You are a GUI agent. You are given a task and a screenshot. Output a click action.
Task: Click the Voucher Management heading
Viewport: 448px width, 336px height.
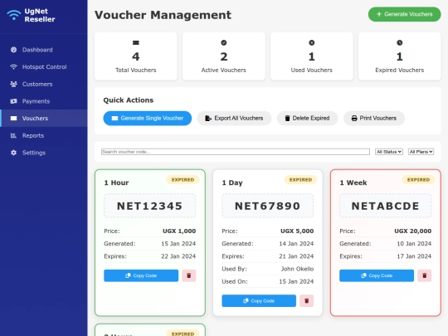tap(163, 15)
